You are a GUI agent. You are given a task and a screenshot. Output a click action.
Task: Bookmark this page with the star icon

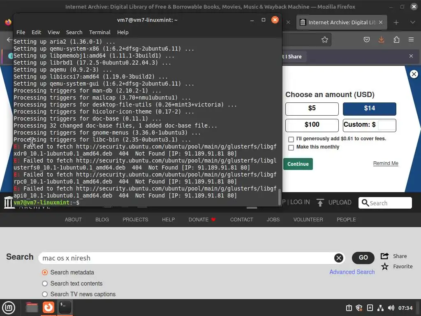pos(325,40)
